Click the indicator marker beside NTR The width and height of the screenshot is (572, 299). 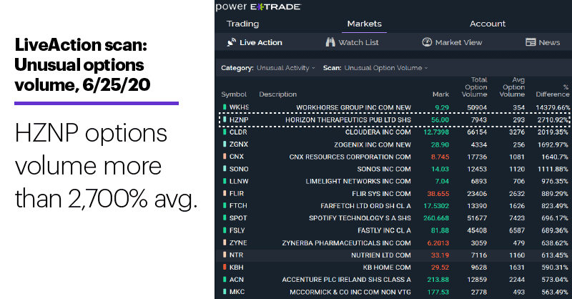225,255
